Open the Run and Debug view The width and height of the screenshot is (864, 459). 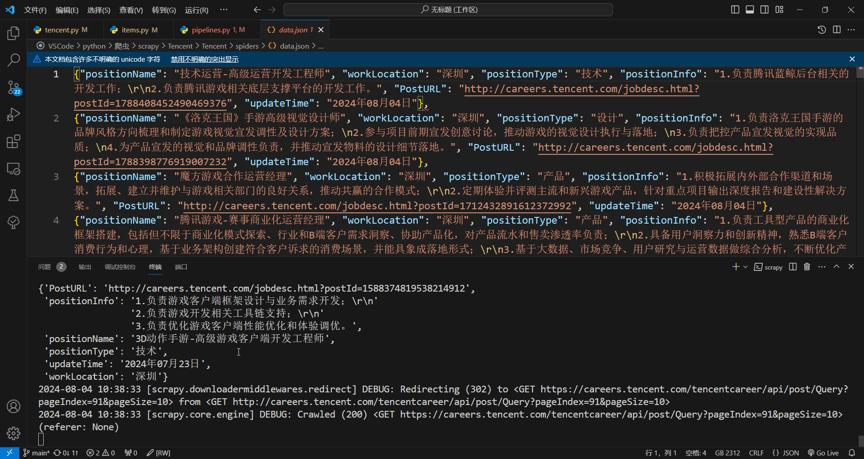click(13, 114)
